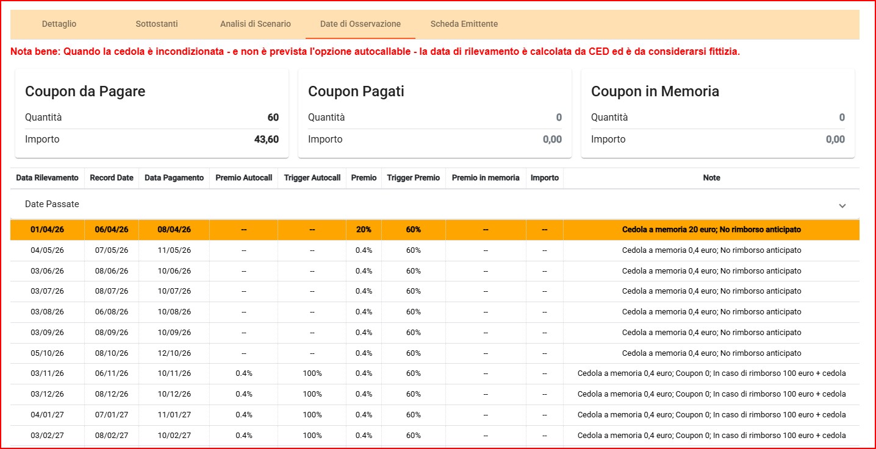Click record date 06/04/26 in highlighted row
The image size is (876, 449).
pos(112,230)
